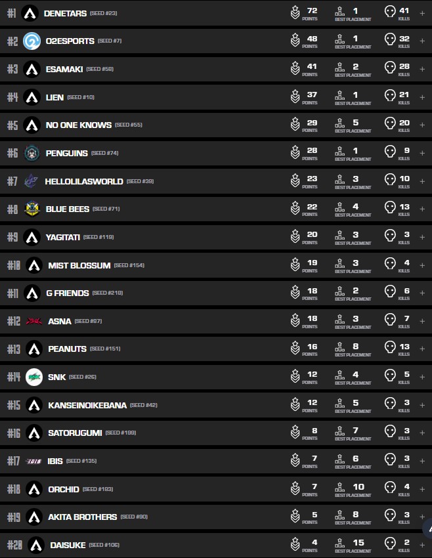Click the O2ESPORTS team logo
Viewport: 432px width, 558px height.
[x=31, y=41]
